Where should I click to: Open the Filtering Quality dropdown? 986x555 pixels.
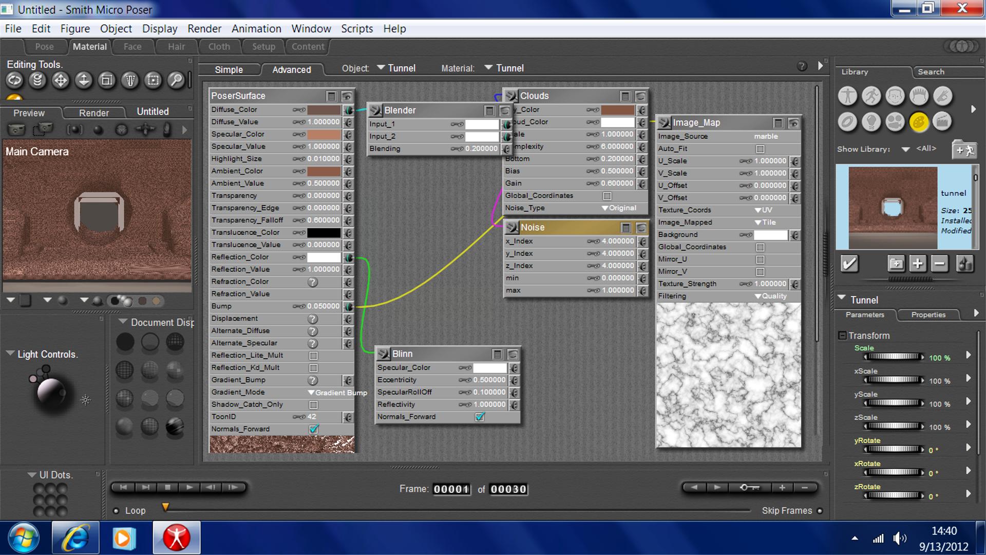[770, 296]
